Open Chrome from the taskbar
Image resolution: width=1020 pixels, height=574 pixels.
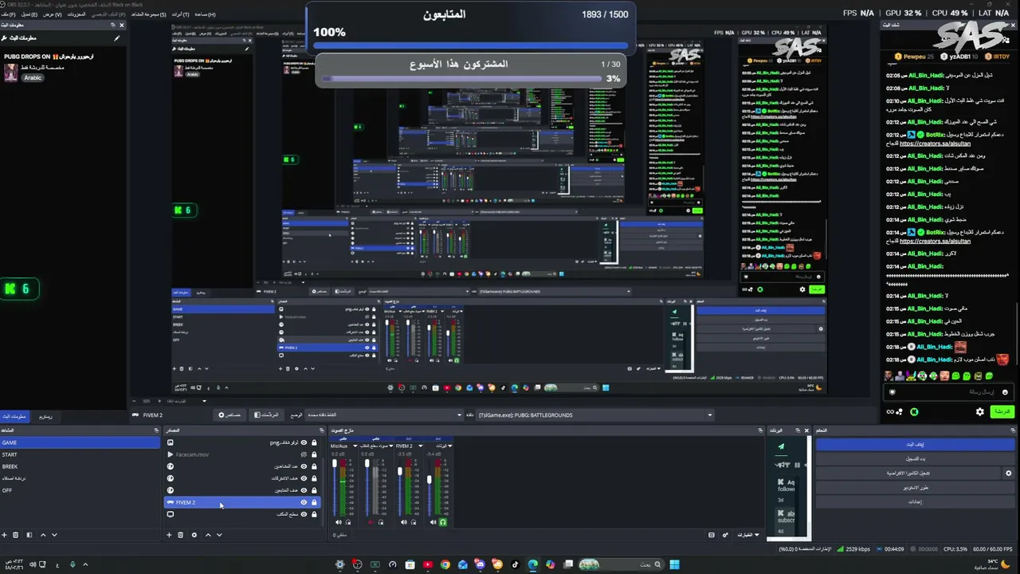tap(445, 564)
